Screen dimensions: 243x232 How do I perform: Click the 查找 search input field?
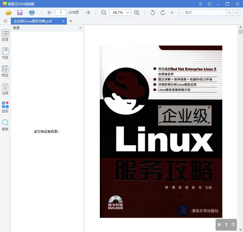pos(202,13)
